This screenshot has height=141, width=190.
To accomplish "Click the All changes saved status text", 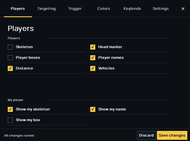I will [19, 136].
